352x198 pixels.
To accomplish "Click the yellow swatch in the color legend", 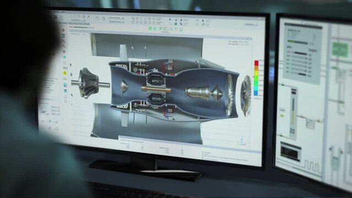I will click(x=256, y=74).
